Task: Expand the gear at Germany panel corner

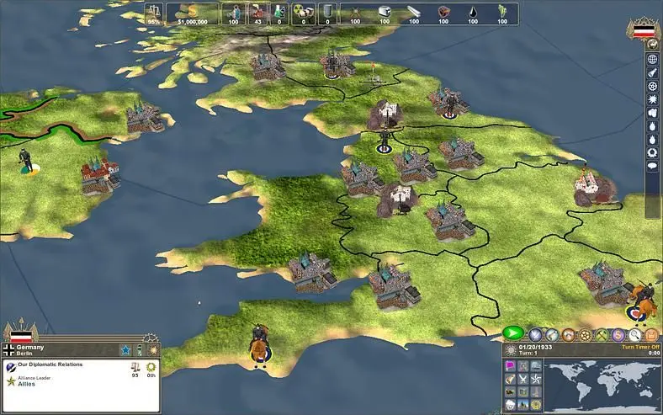Action: coord(150,339)
